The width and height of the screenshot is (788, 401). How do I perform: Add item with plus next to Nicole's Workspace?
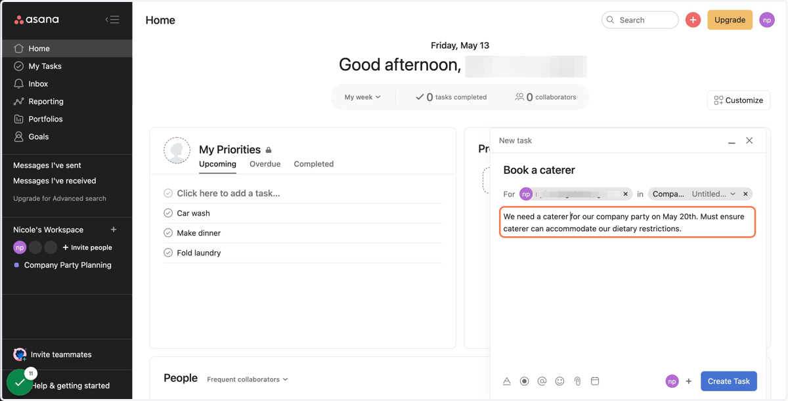114,230
